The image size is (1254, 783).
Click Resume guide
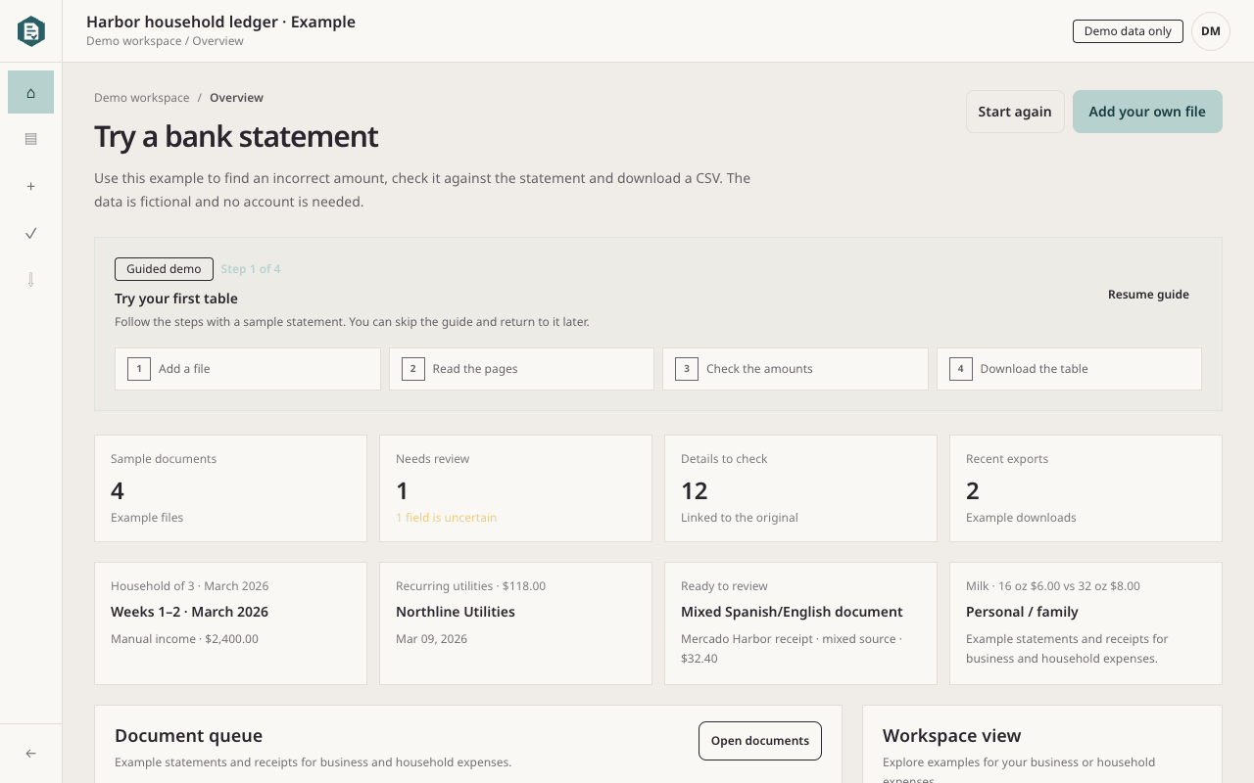[x=1148, y=295]
